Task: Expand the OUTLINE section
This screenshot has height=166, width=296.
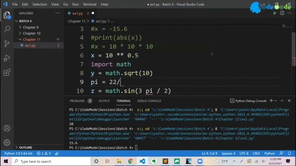Action: click(25, 148)
